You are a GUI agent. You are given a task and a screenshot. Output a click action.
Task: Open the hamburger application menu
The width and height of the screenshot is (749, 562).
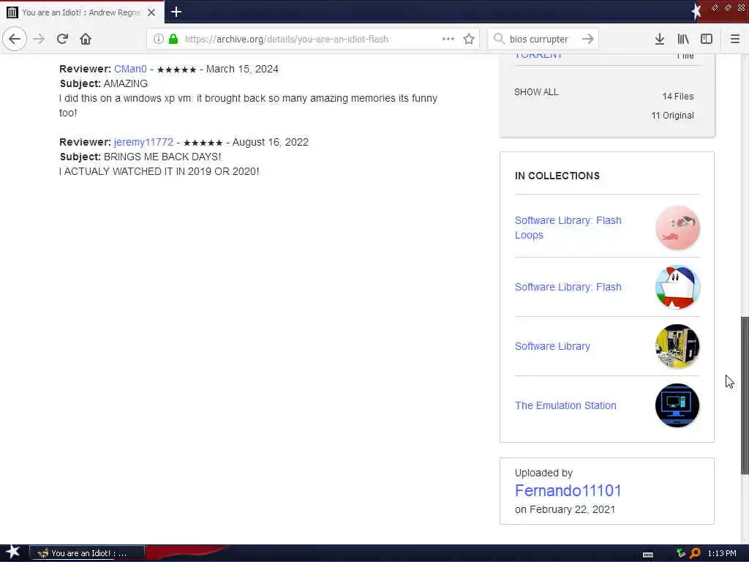click(735, 39)
